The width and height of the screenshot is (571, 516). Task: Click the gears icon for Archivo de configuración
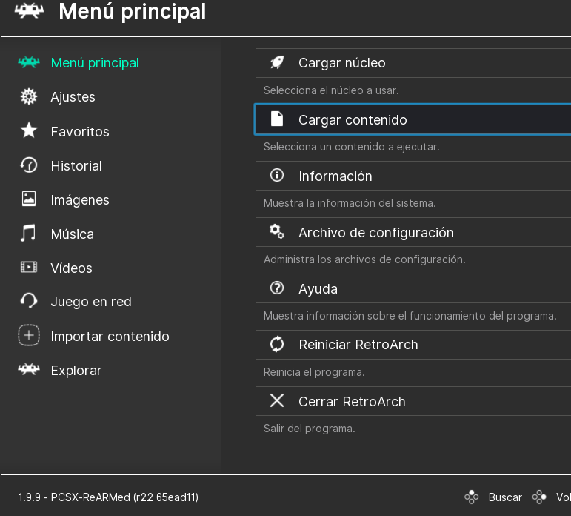pyautogui.click(x=277, y=232)
